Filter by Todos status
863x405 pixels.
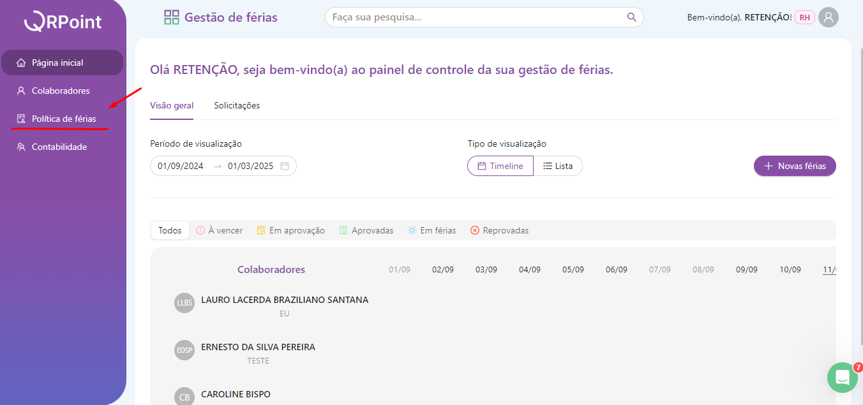tap(170, 230)
